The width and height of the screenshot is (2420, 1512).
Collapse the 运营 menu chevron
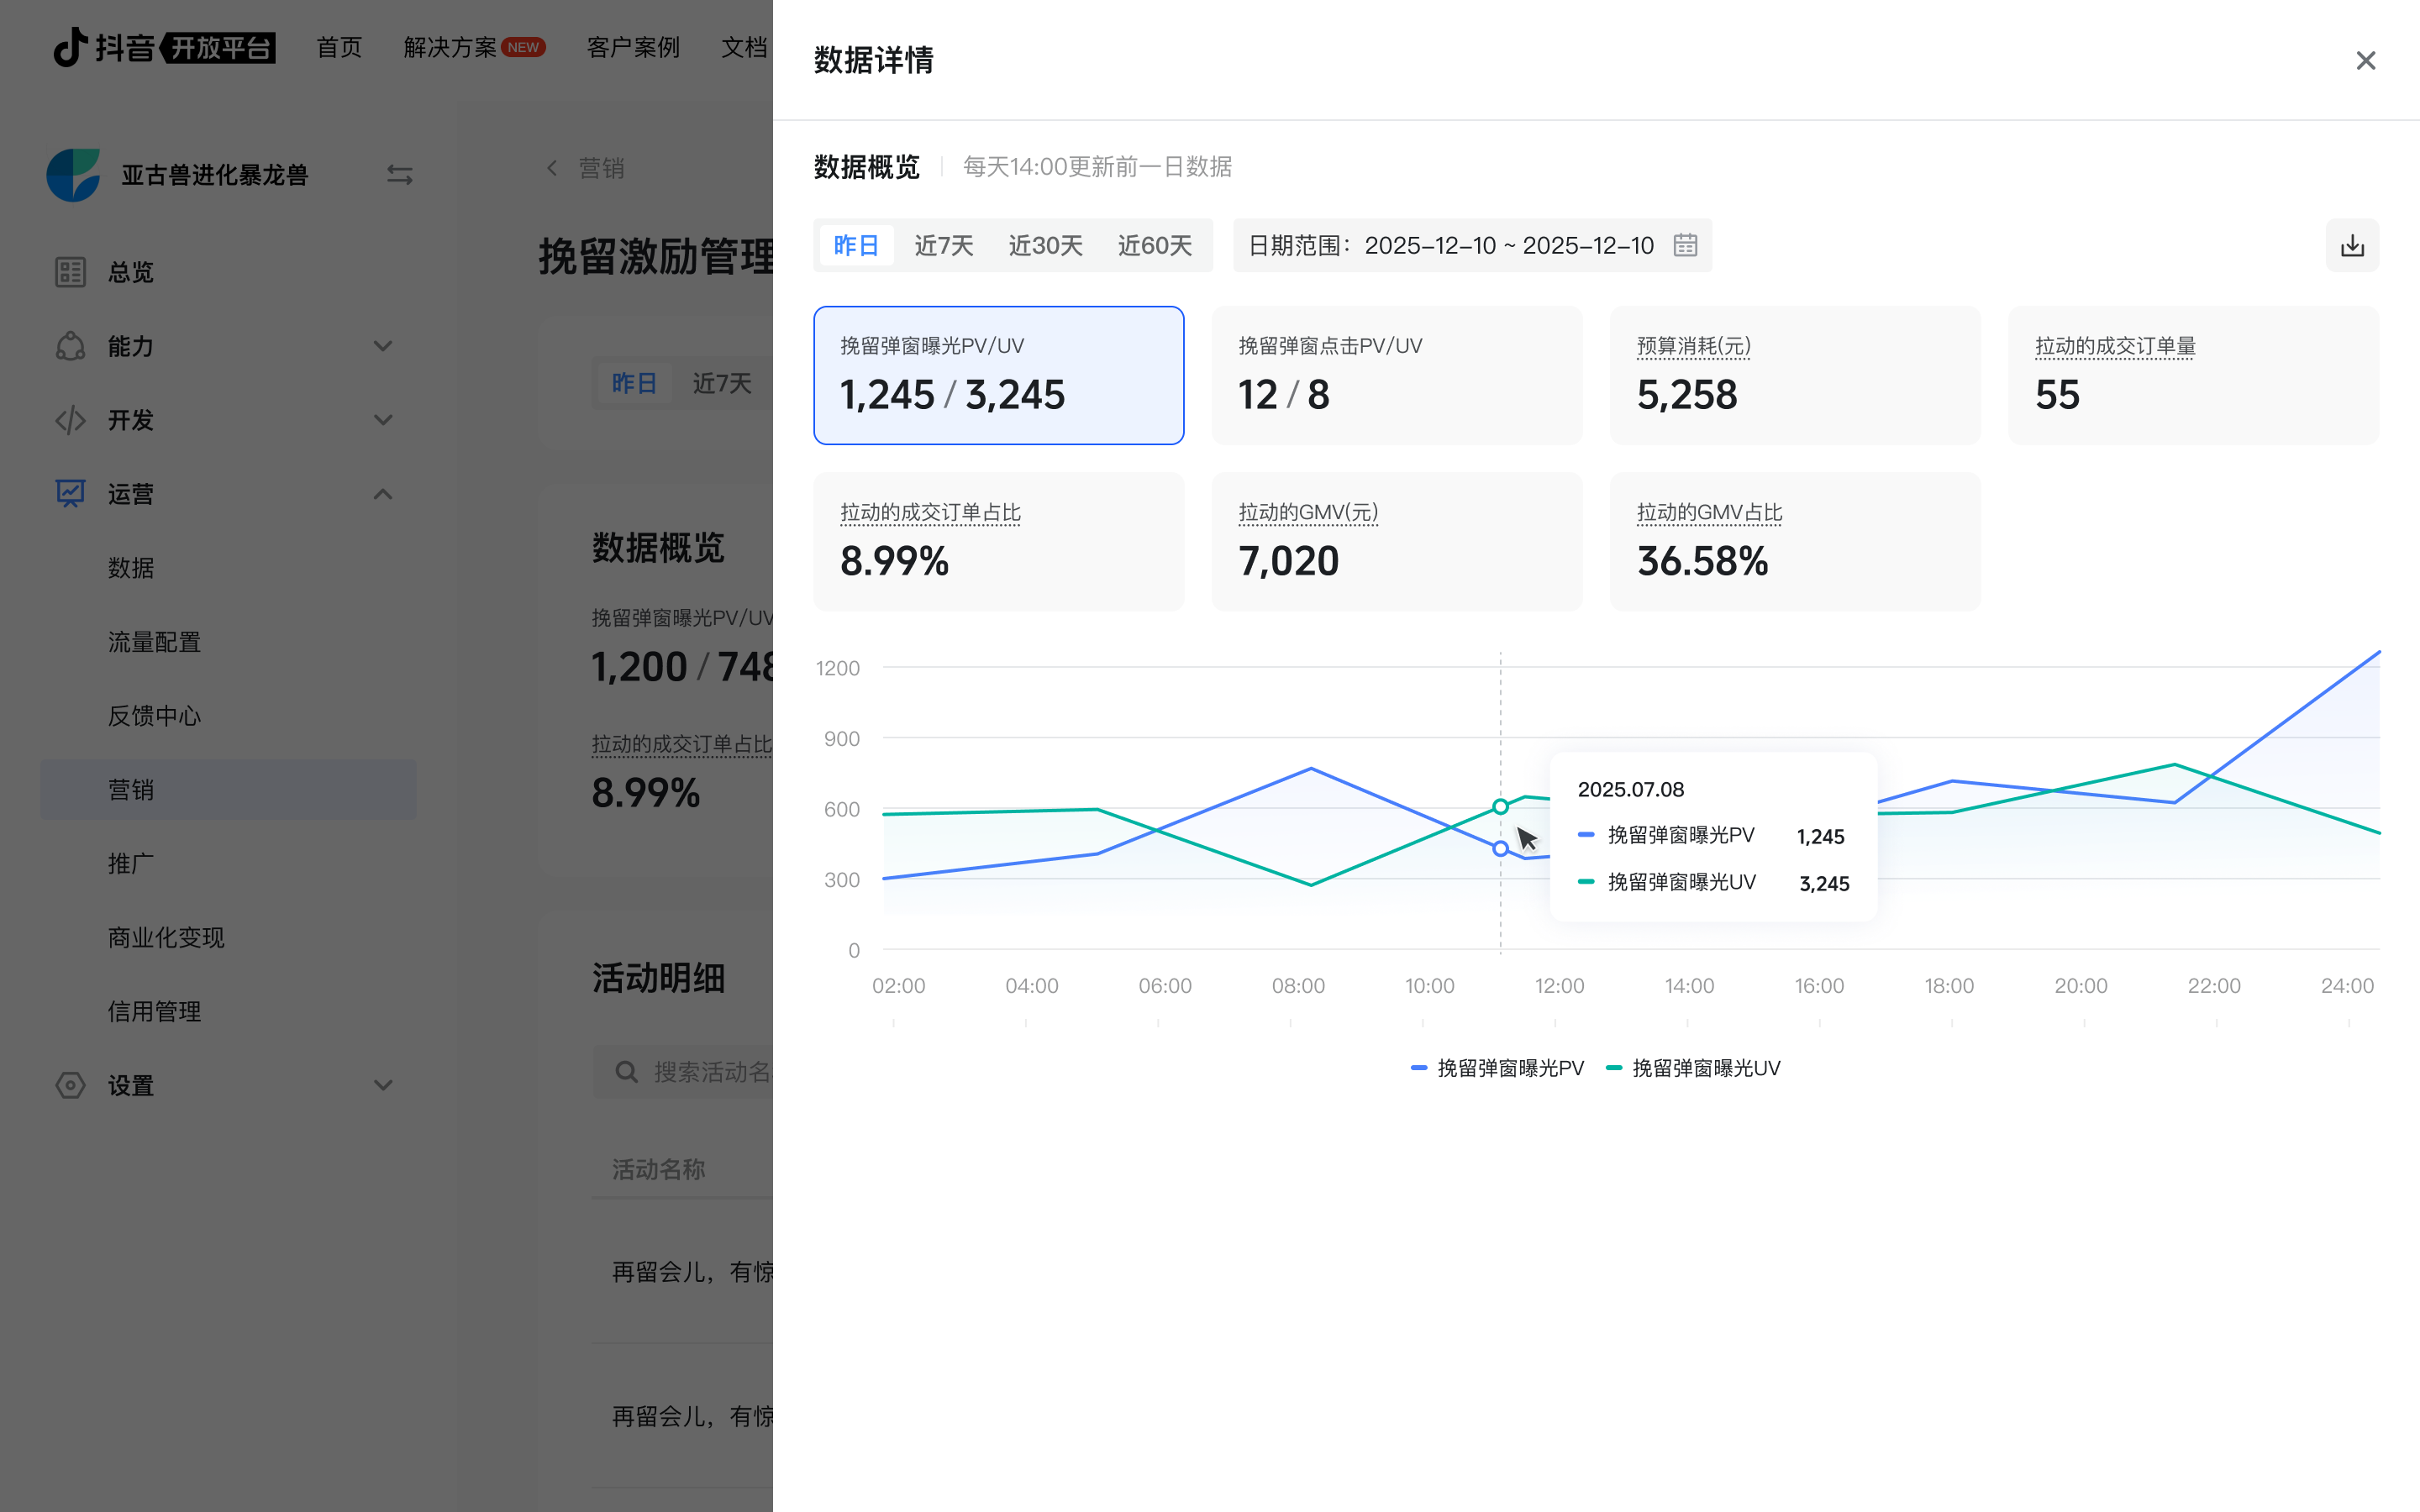383,494
